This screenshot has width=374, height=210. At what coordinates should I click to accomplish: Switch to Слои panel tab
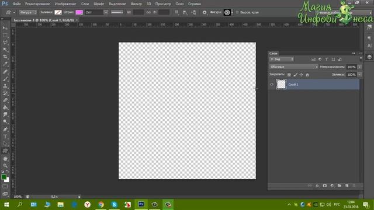click(x=273, y=53)
